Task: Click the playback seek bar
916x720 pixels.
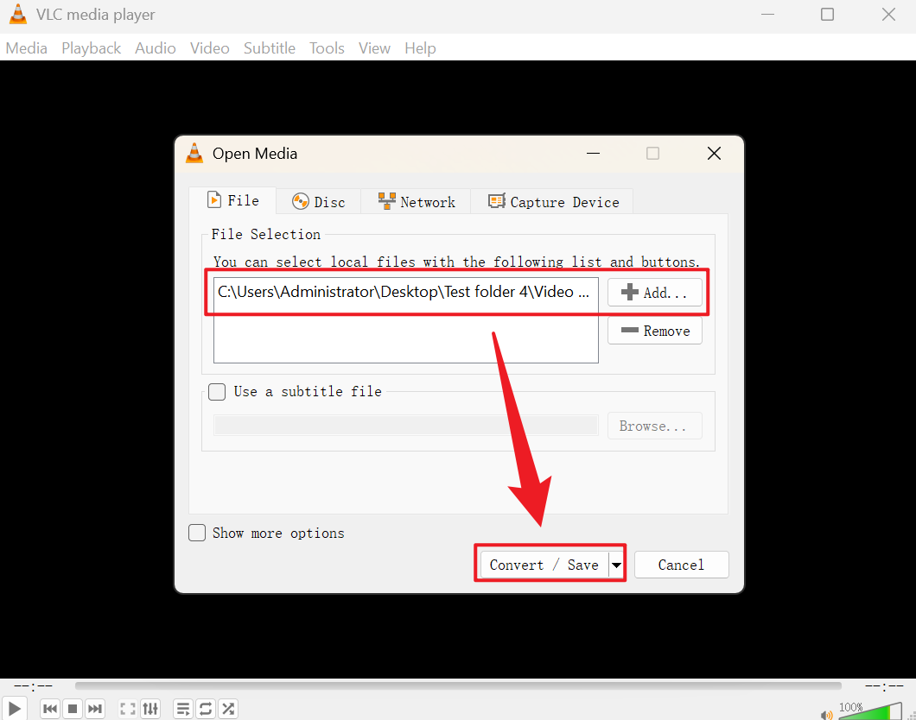Action: point(458,686)
